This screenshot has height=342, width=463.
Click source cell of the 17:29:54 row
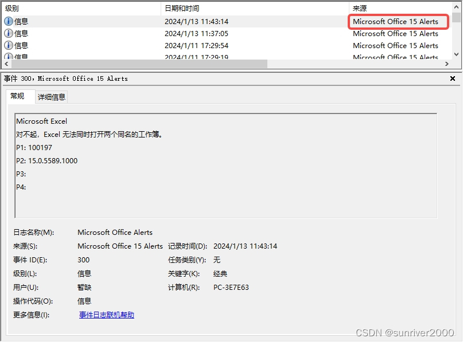click(x=395, y=46)
